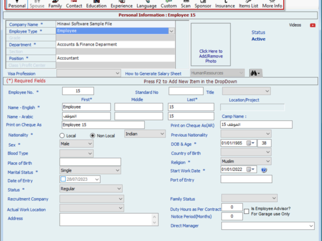Expand the Religion dropdown
This screenshot has width=322, height=241.
267,162
